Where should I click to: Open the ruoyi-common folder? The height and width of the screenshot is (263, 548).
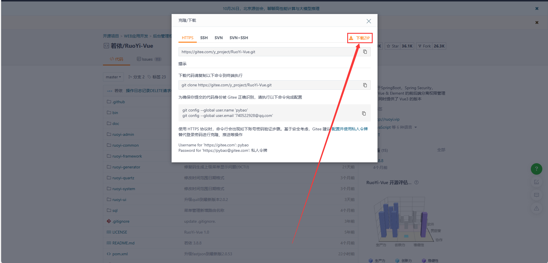[125, 145]
